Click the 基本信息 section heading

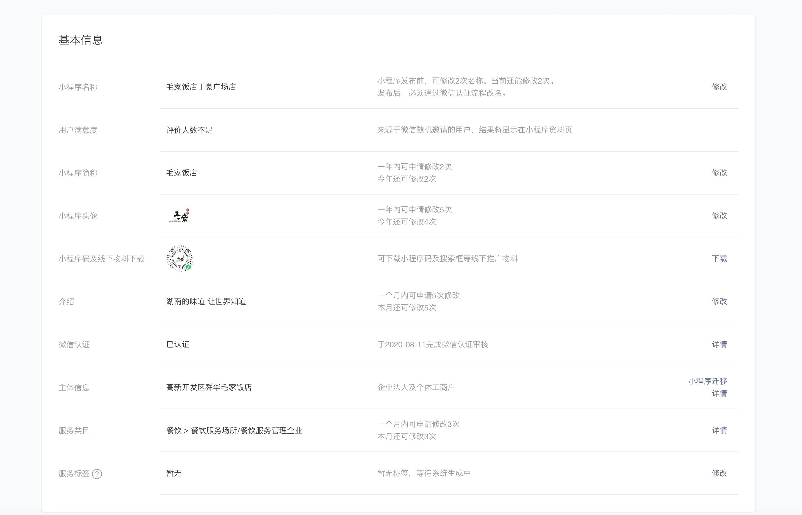click(81, 40)
